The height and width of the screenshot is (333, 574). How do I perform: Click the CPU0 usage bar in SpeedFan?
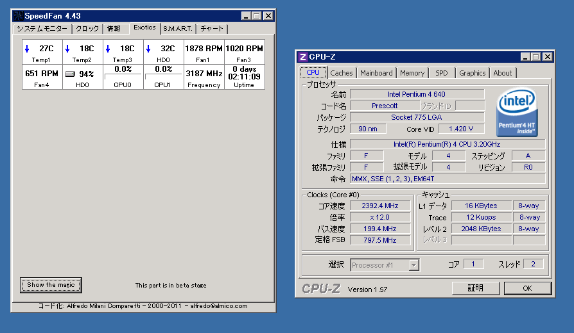(123, 77)
